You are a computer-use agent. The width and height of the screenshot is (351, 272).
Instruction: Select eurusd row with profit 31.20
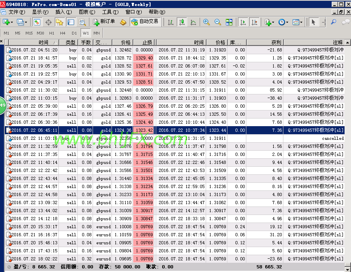175,235
